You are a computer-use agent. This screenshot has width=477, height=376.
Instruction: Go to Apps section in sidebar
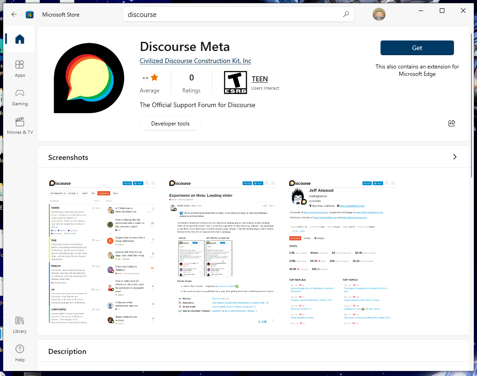pyautogui.click(x=20, y=68)
